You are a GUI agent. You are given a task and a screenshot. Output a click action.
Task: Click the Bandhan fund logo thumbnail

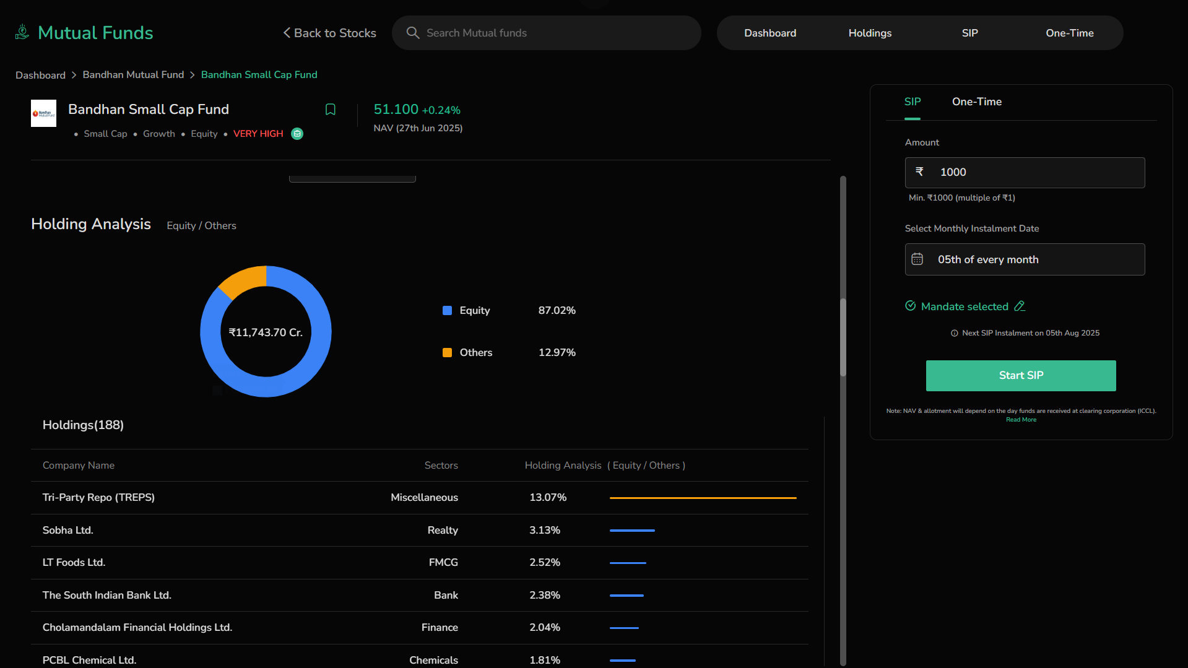point(43,113)
